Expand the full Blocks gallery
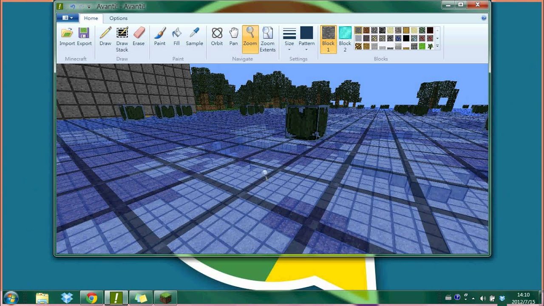 coord(437,46)
